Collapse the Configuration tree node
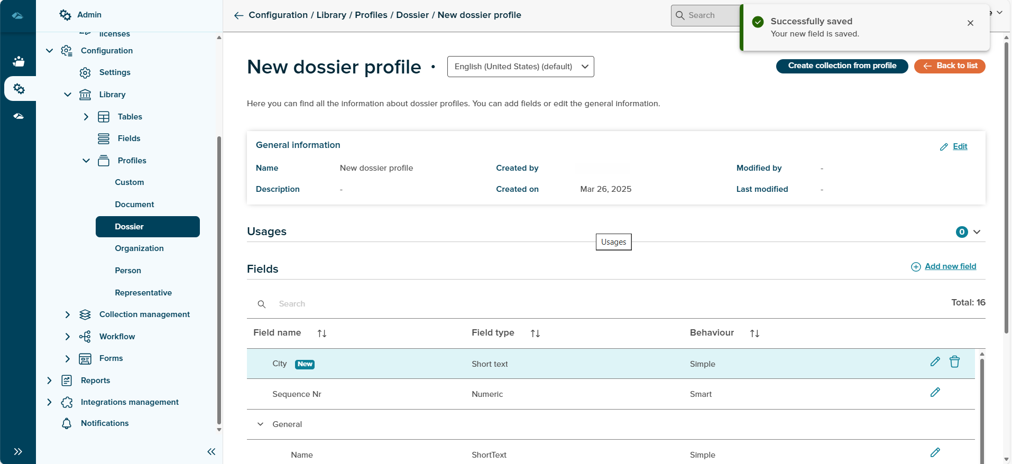The width and height of the screenshot is (1012, 464). point(50,51)
